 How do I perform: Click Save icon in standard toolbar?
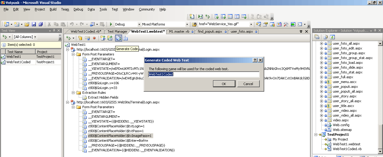click(34, 24)
